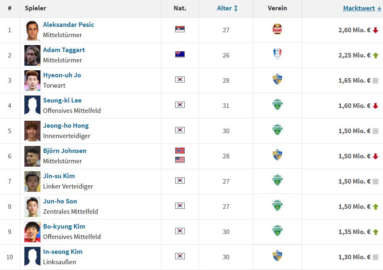Click Hyeon-uh Jo's club crest

[277, 79]
